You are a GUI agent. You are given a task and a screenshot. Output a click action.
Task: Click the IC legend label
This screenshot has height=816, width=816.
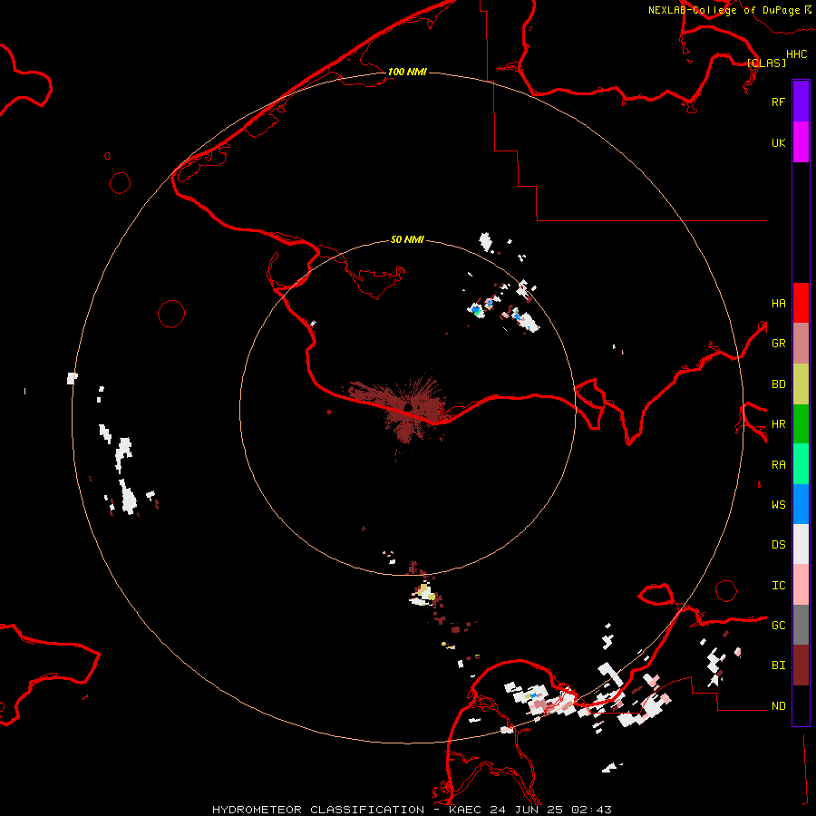(778, 586)
